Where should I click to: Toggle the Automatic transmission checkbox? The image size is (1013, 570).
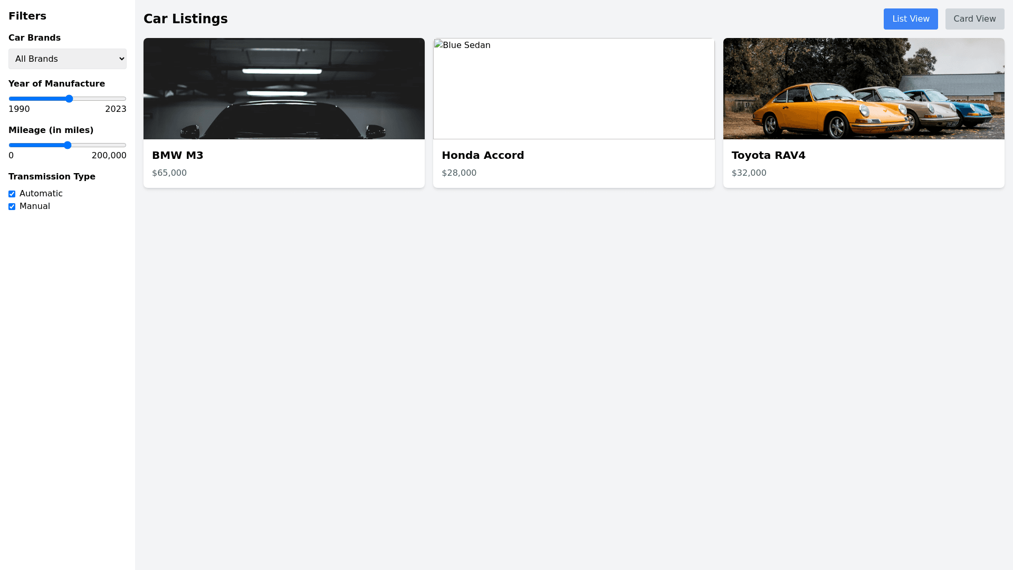12,194
